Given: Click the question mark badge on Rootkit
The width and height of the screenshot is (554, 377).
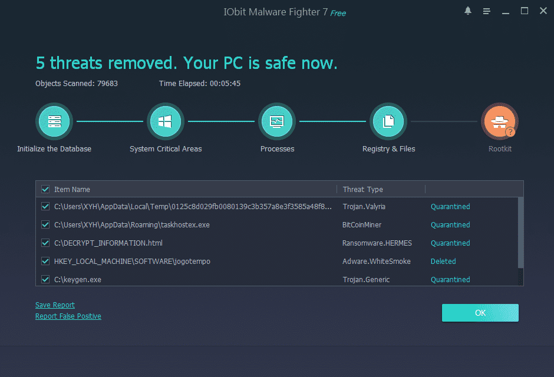Looking at the screenshot, I should tap(510, 132).
